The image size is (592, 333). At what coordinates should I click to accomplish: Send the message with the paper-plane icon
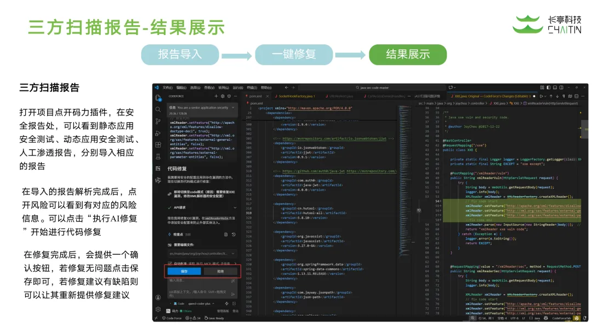click(233, 294)
